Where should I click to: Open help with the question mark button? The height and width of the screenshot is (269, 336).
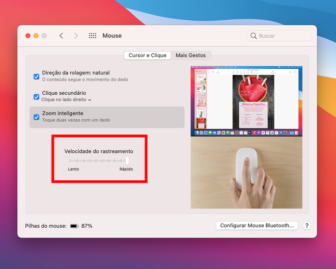(306, 226)
